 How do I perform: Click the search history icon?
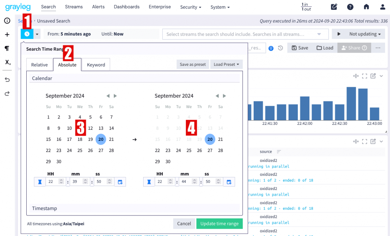point(281,48)
